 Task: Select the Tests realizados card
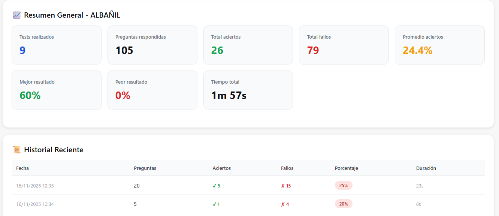tap(57, 45)
